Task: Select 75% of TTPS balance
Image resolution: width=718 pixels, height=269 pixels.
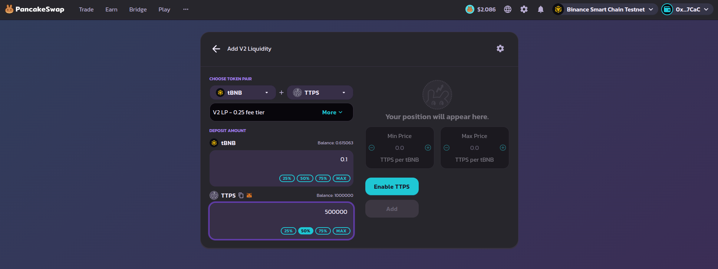Action: [x=323, y=231]
